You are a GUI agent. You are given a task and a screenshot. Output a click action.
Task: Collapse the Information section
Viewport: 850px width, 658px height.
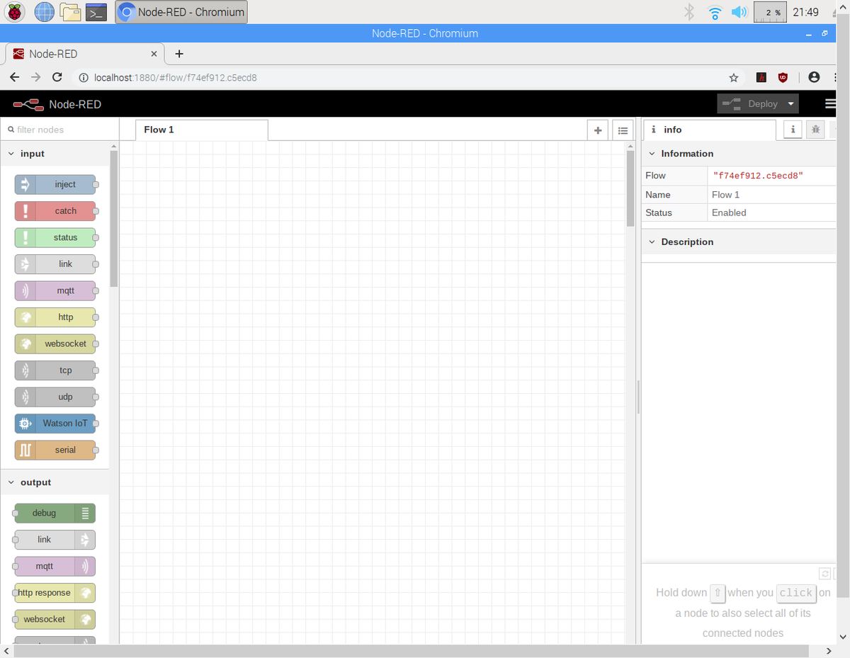click(739, 154)
